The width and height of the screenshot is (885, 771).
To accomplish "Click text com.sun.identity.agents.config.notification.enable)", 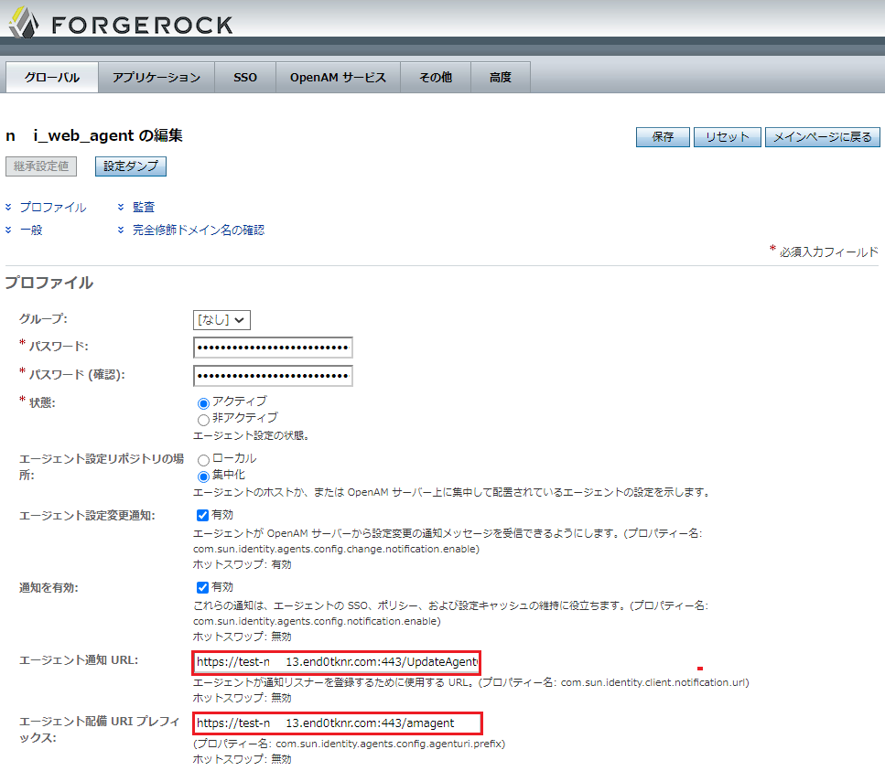I will (317, 621).
